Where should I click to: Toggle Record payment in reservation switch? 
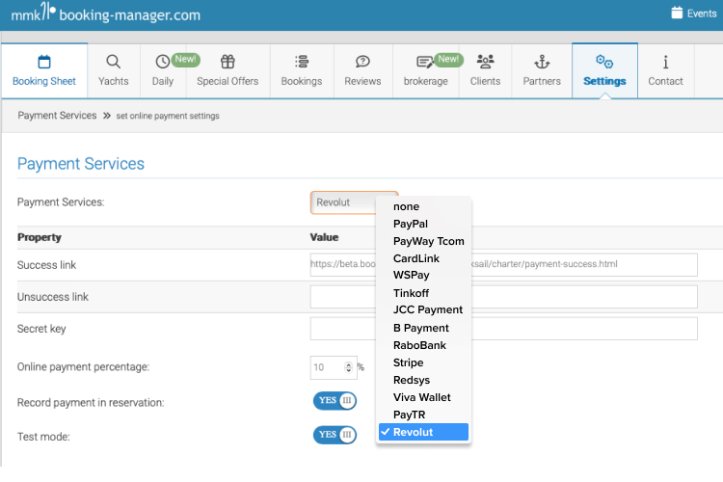[x=335, y=400]
